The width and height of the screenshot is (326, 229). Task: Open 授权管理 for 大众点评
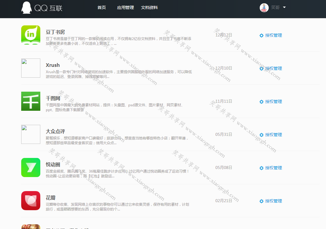point(273,135)
